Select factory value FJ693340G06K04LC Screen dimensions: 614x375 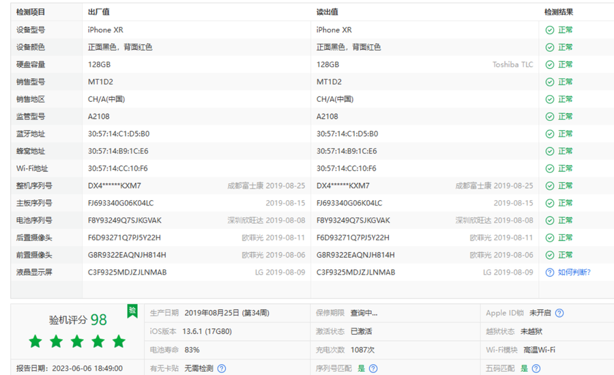pyautogui.click(x=121, y=203)
